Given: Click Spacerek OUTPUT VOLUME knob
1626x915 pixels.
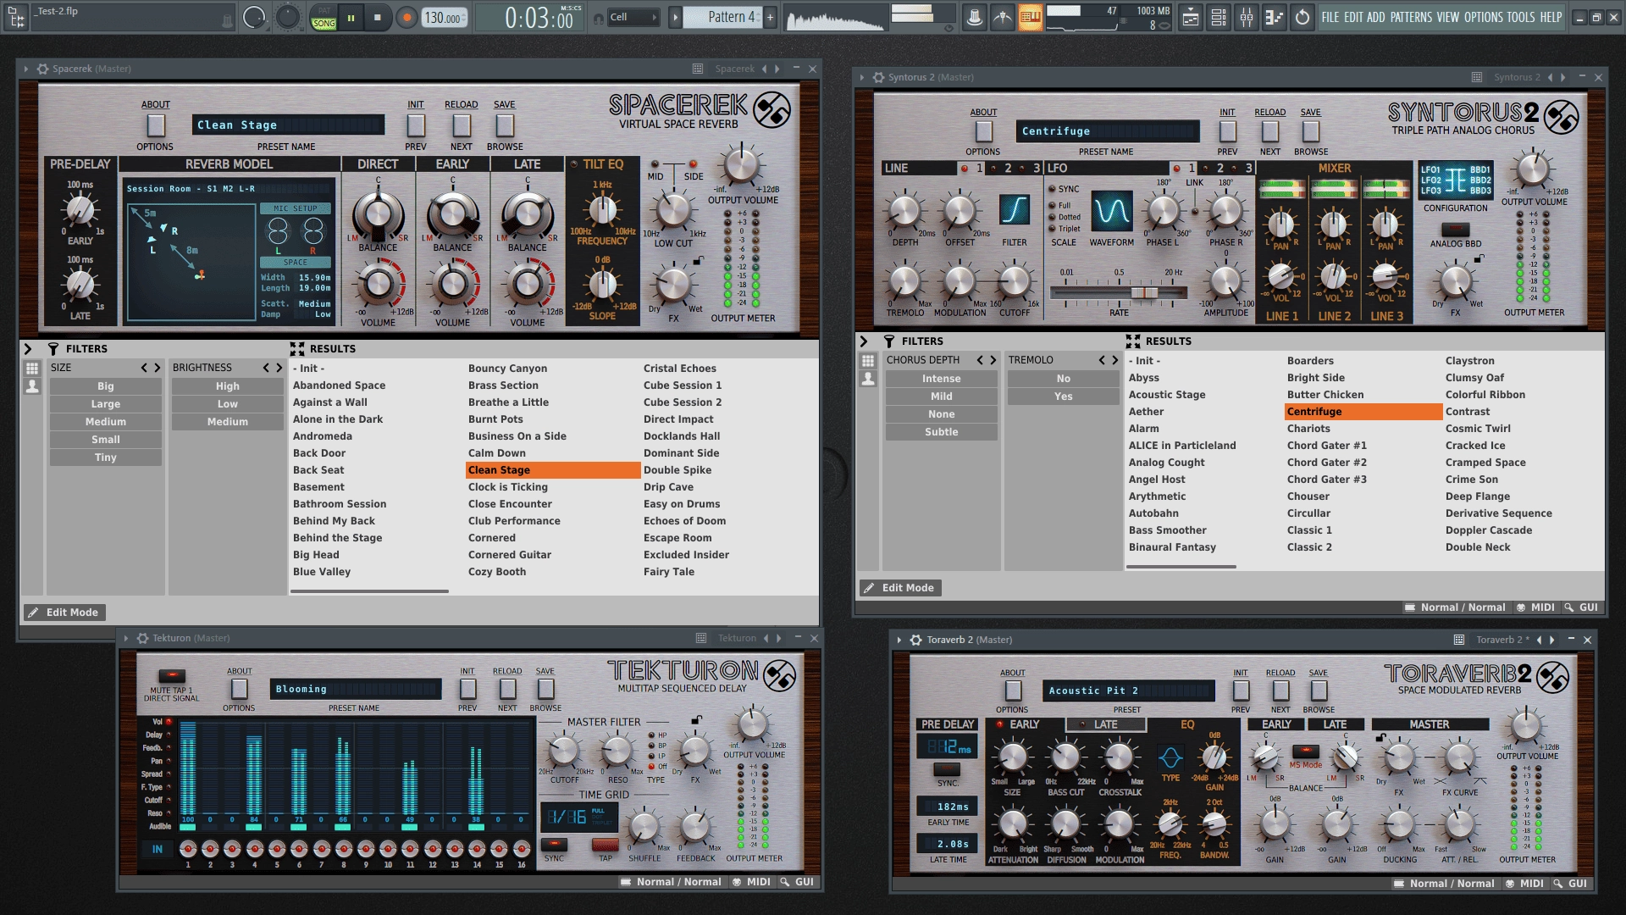Looking at the screenshot, I should click(x=742, y=165).
